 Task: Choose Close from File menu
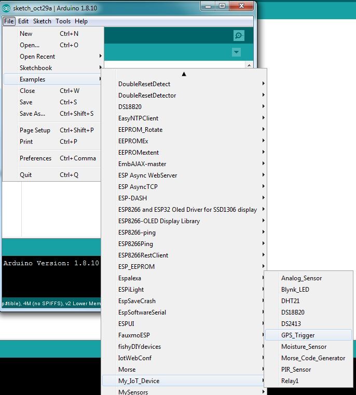click(x=52, y=91)
